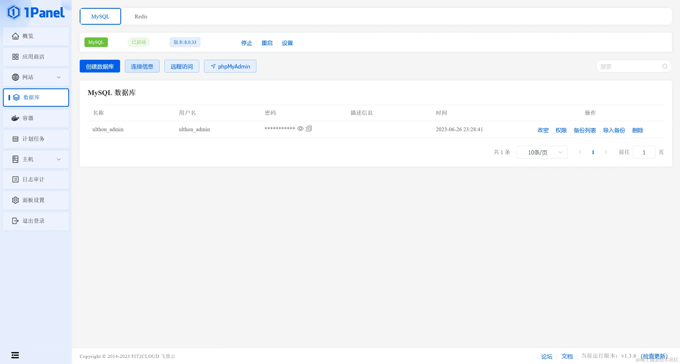The width and height of the screenshot is (680, 364).
Task: Click the search magnifier icon
Action: (665, 66)
